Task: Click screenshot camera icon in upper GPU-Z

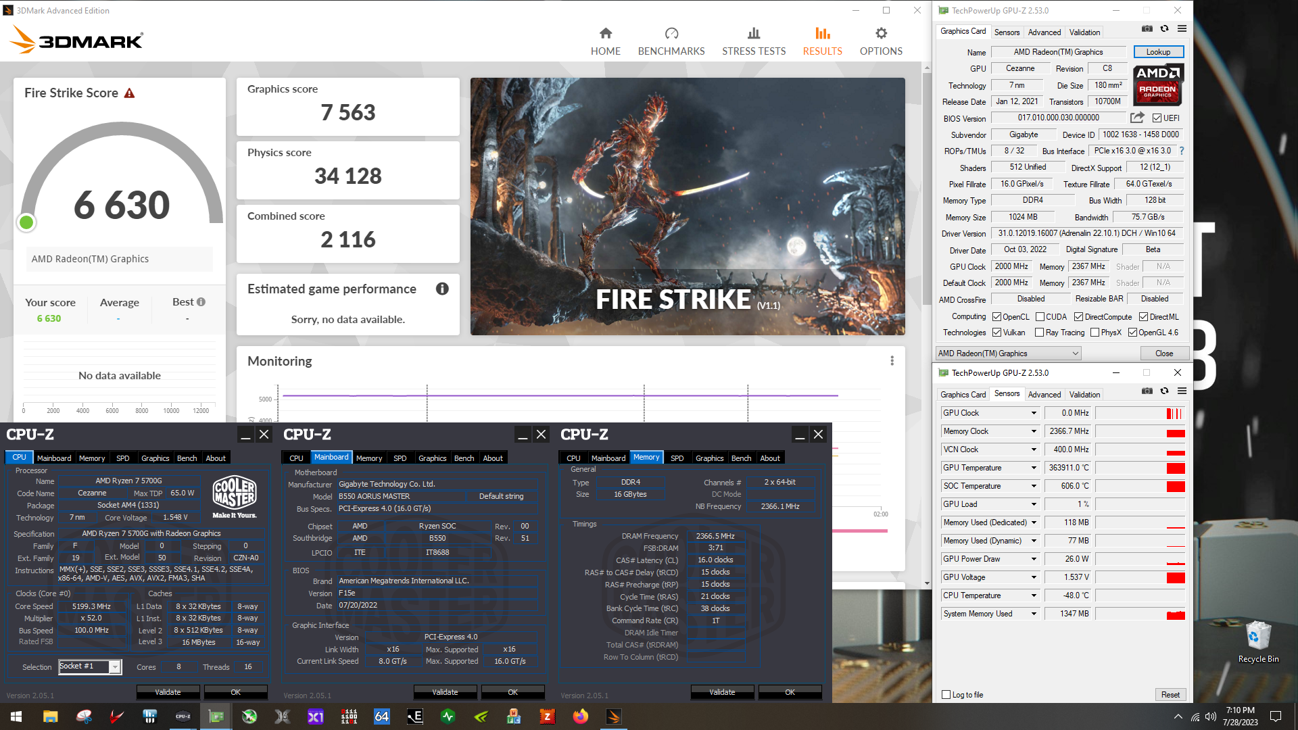Action: 1147,29
